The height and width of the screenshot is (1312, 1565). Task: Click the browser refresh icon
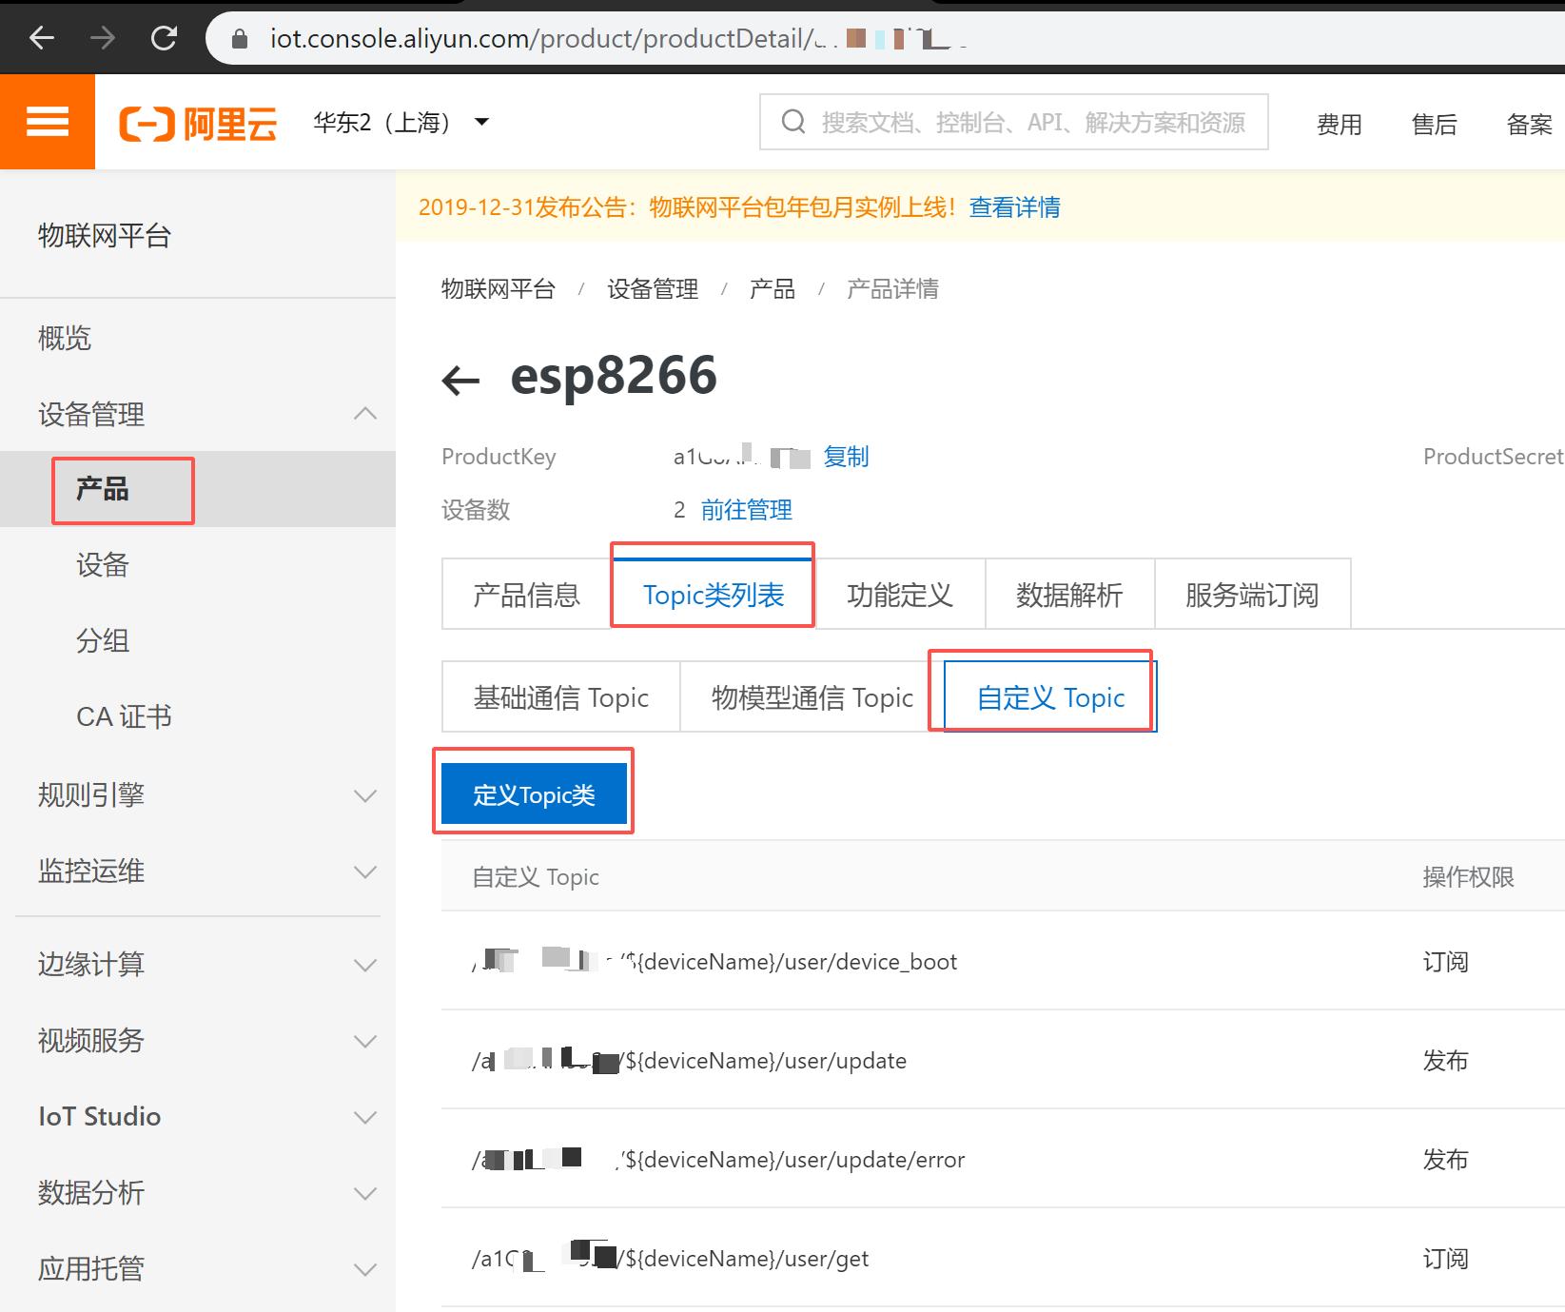point(164,38)
